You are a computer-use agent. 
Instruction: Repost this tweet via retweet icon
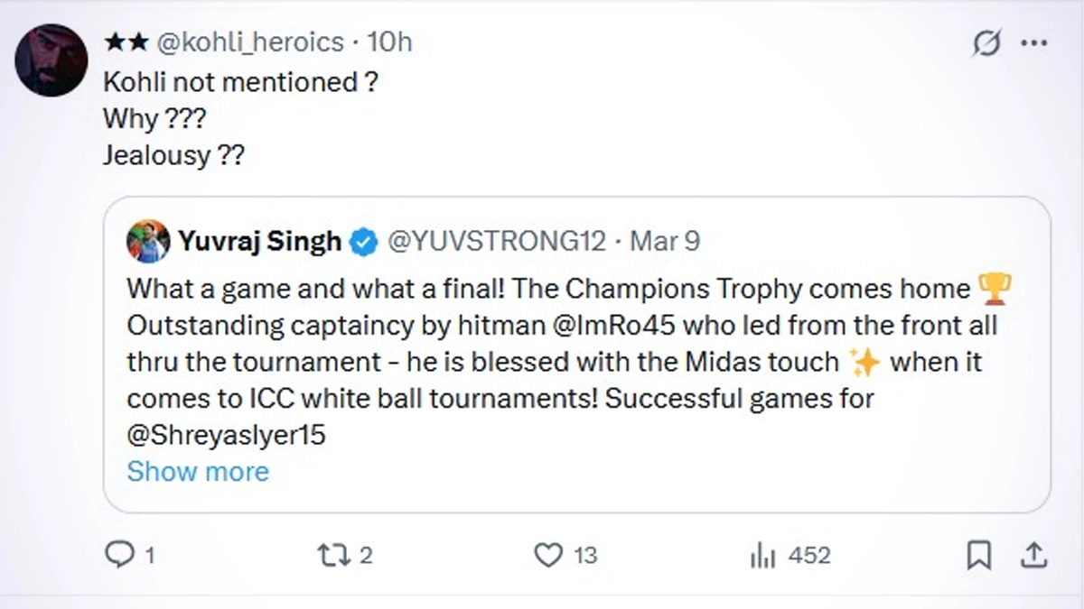point(335,555)
